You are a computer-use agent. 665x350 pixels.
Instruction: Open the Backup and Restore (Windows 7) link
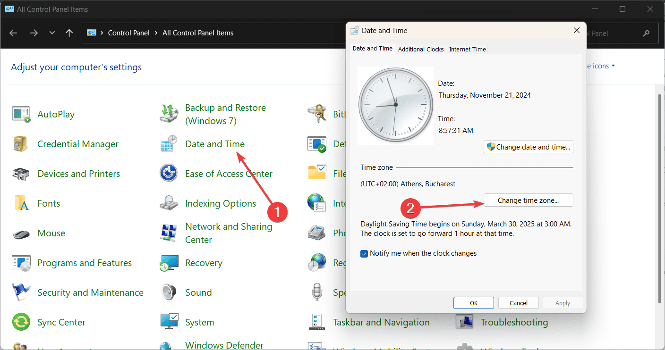[x=225, y=114]
